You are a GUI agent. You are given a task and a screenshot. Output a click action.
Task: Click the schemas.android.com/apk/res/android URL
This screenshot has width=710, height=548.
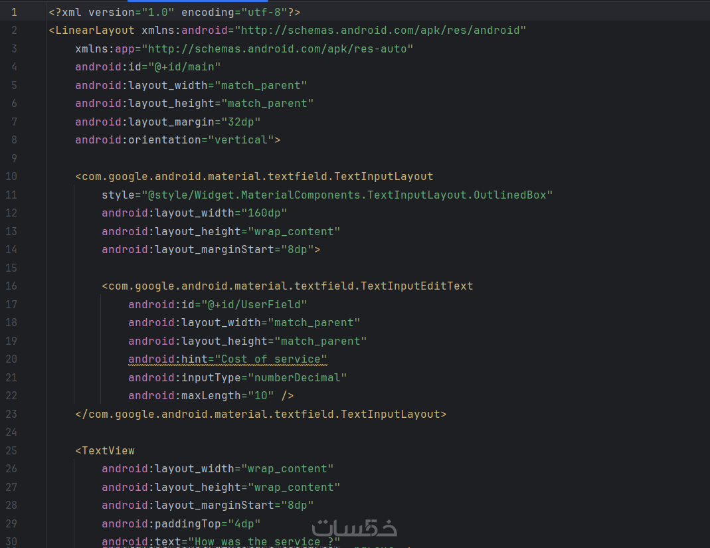(383, 30)
